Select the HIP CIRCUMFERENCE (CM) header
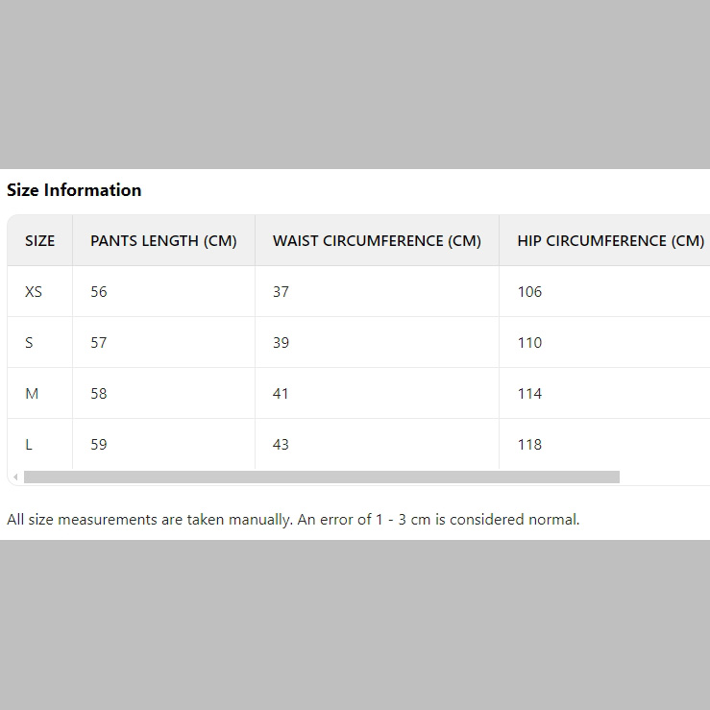This screenshot has height=710, width=710. tap(610, 241)
